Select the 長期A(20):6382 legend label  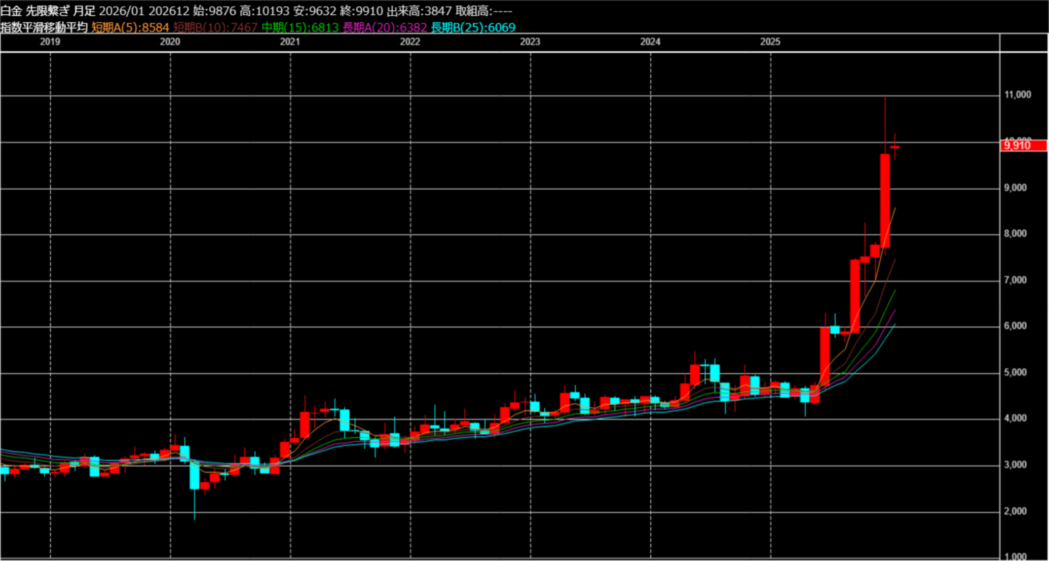pyautogui.click(x=385, y=27)
